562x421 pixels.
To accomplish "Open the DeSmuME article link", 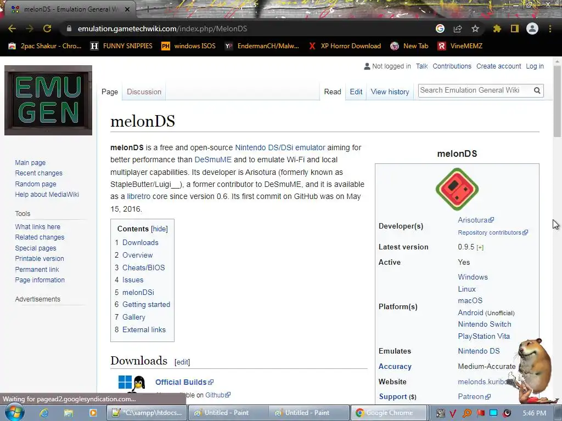I will click(x=213, y=160).
